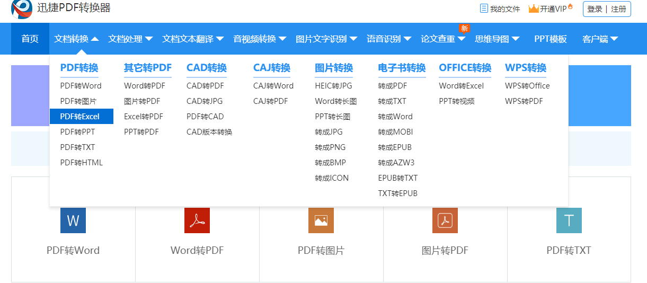This screenshot has width=647, height=283.
Task: Go to the 首页 tab
Action: coord(30,39)
